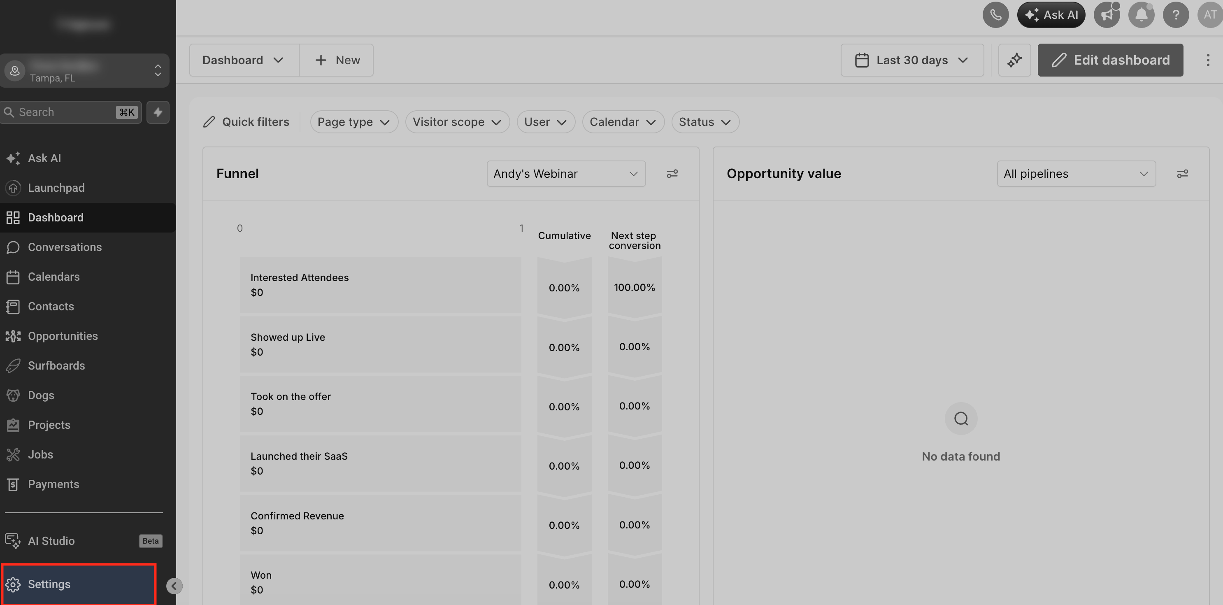Screen dimensions: 1223x605
Task: Open Ask AI in the top bar
Action: coord(1051,15)
